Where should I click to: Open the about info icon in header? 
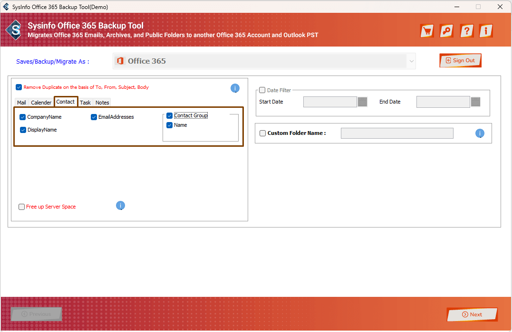tap(486, 31)
